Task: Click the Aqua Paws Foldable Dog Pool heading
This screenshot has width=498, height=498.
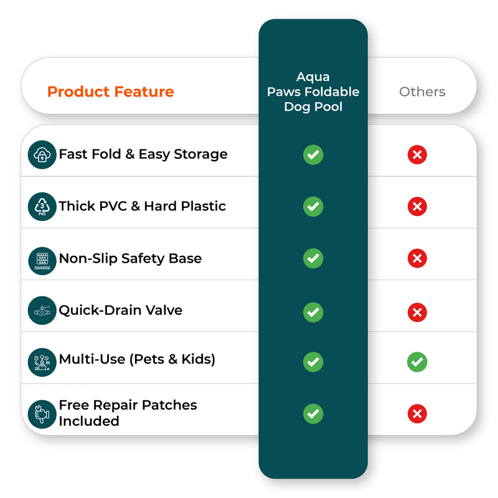Action: coord(313,92)
